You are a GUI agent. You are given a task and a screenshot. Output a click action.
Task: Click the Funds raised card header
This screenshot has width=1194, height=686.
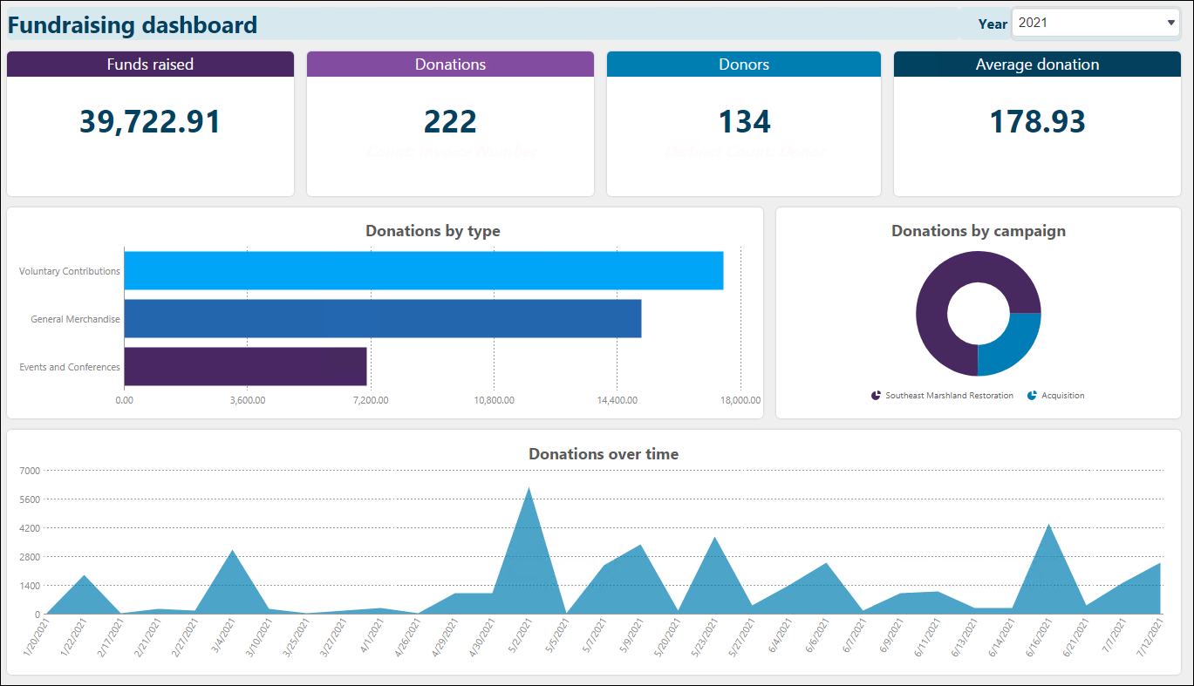click(150, 65)
